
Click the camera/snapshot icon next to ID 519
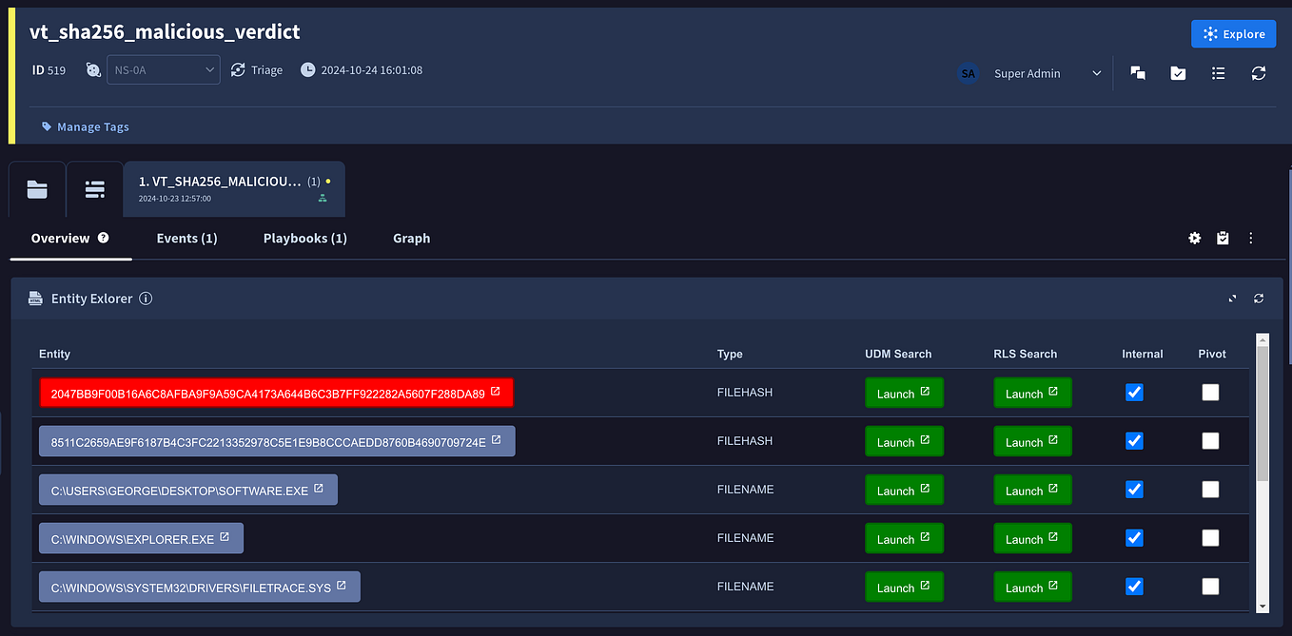click(x=91, y=69)
